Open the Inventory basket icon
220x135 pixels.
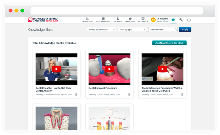point(130,19)
